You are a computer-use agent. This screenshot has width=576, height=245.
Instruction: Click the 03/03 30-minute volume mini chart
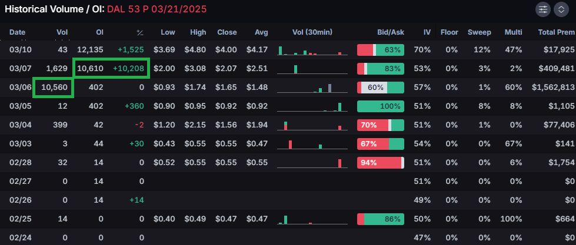click(312, 145)
